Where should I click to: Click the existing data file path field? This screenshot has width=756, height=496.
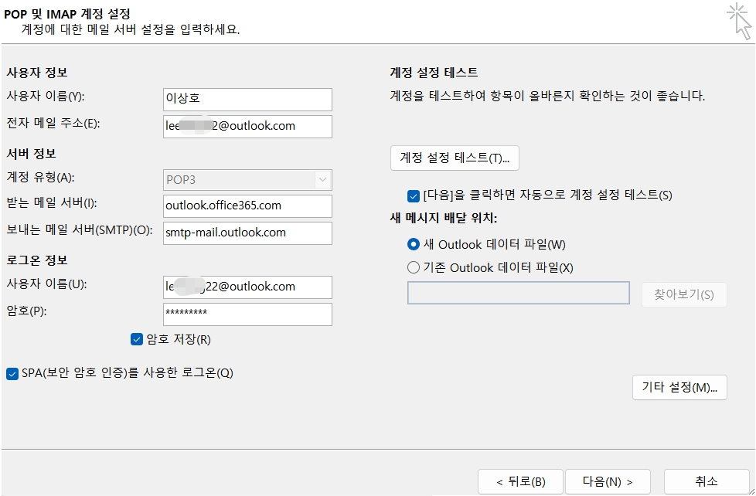click(519, 293)
